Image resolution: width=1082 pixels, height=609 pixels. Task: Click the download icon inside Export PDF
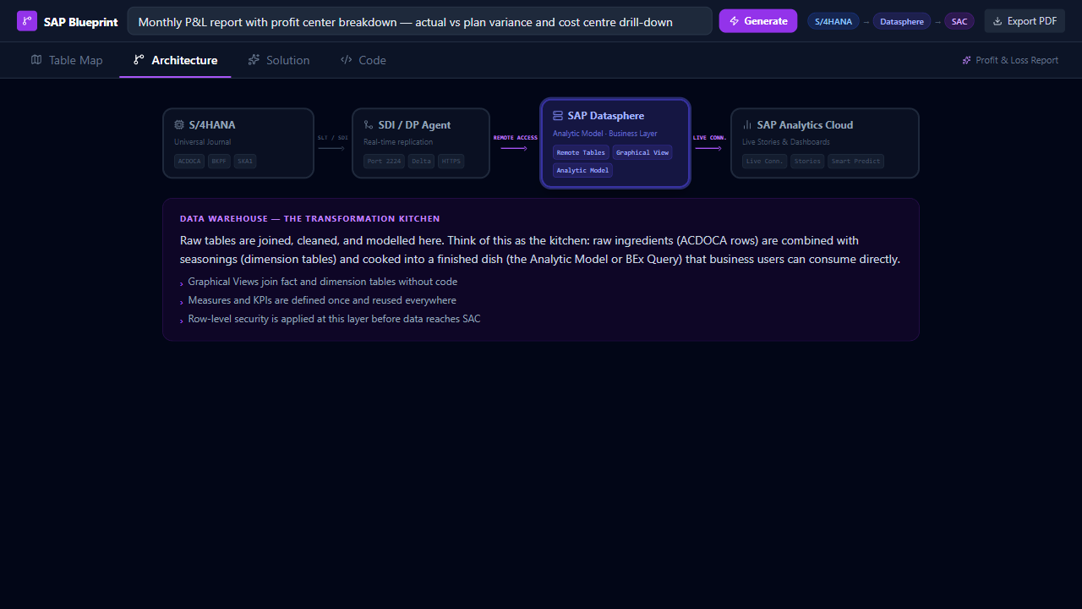996,20
